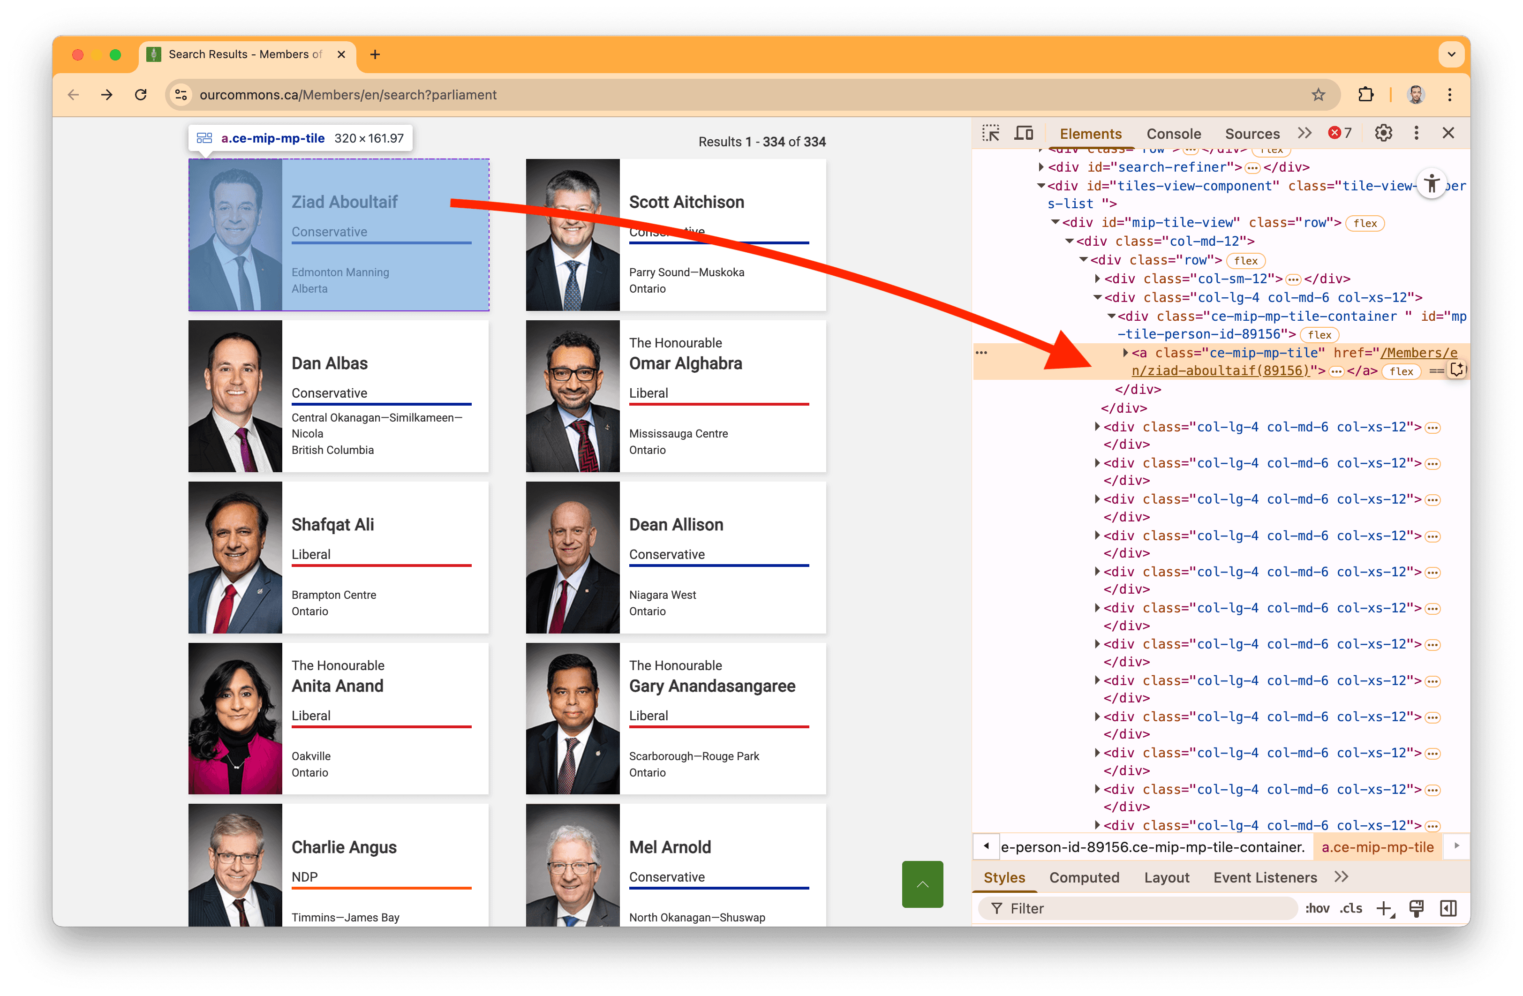Open the Computed pane tab
This screenshot has width=1523, height=996.
1084,877
